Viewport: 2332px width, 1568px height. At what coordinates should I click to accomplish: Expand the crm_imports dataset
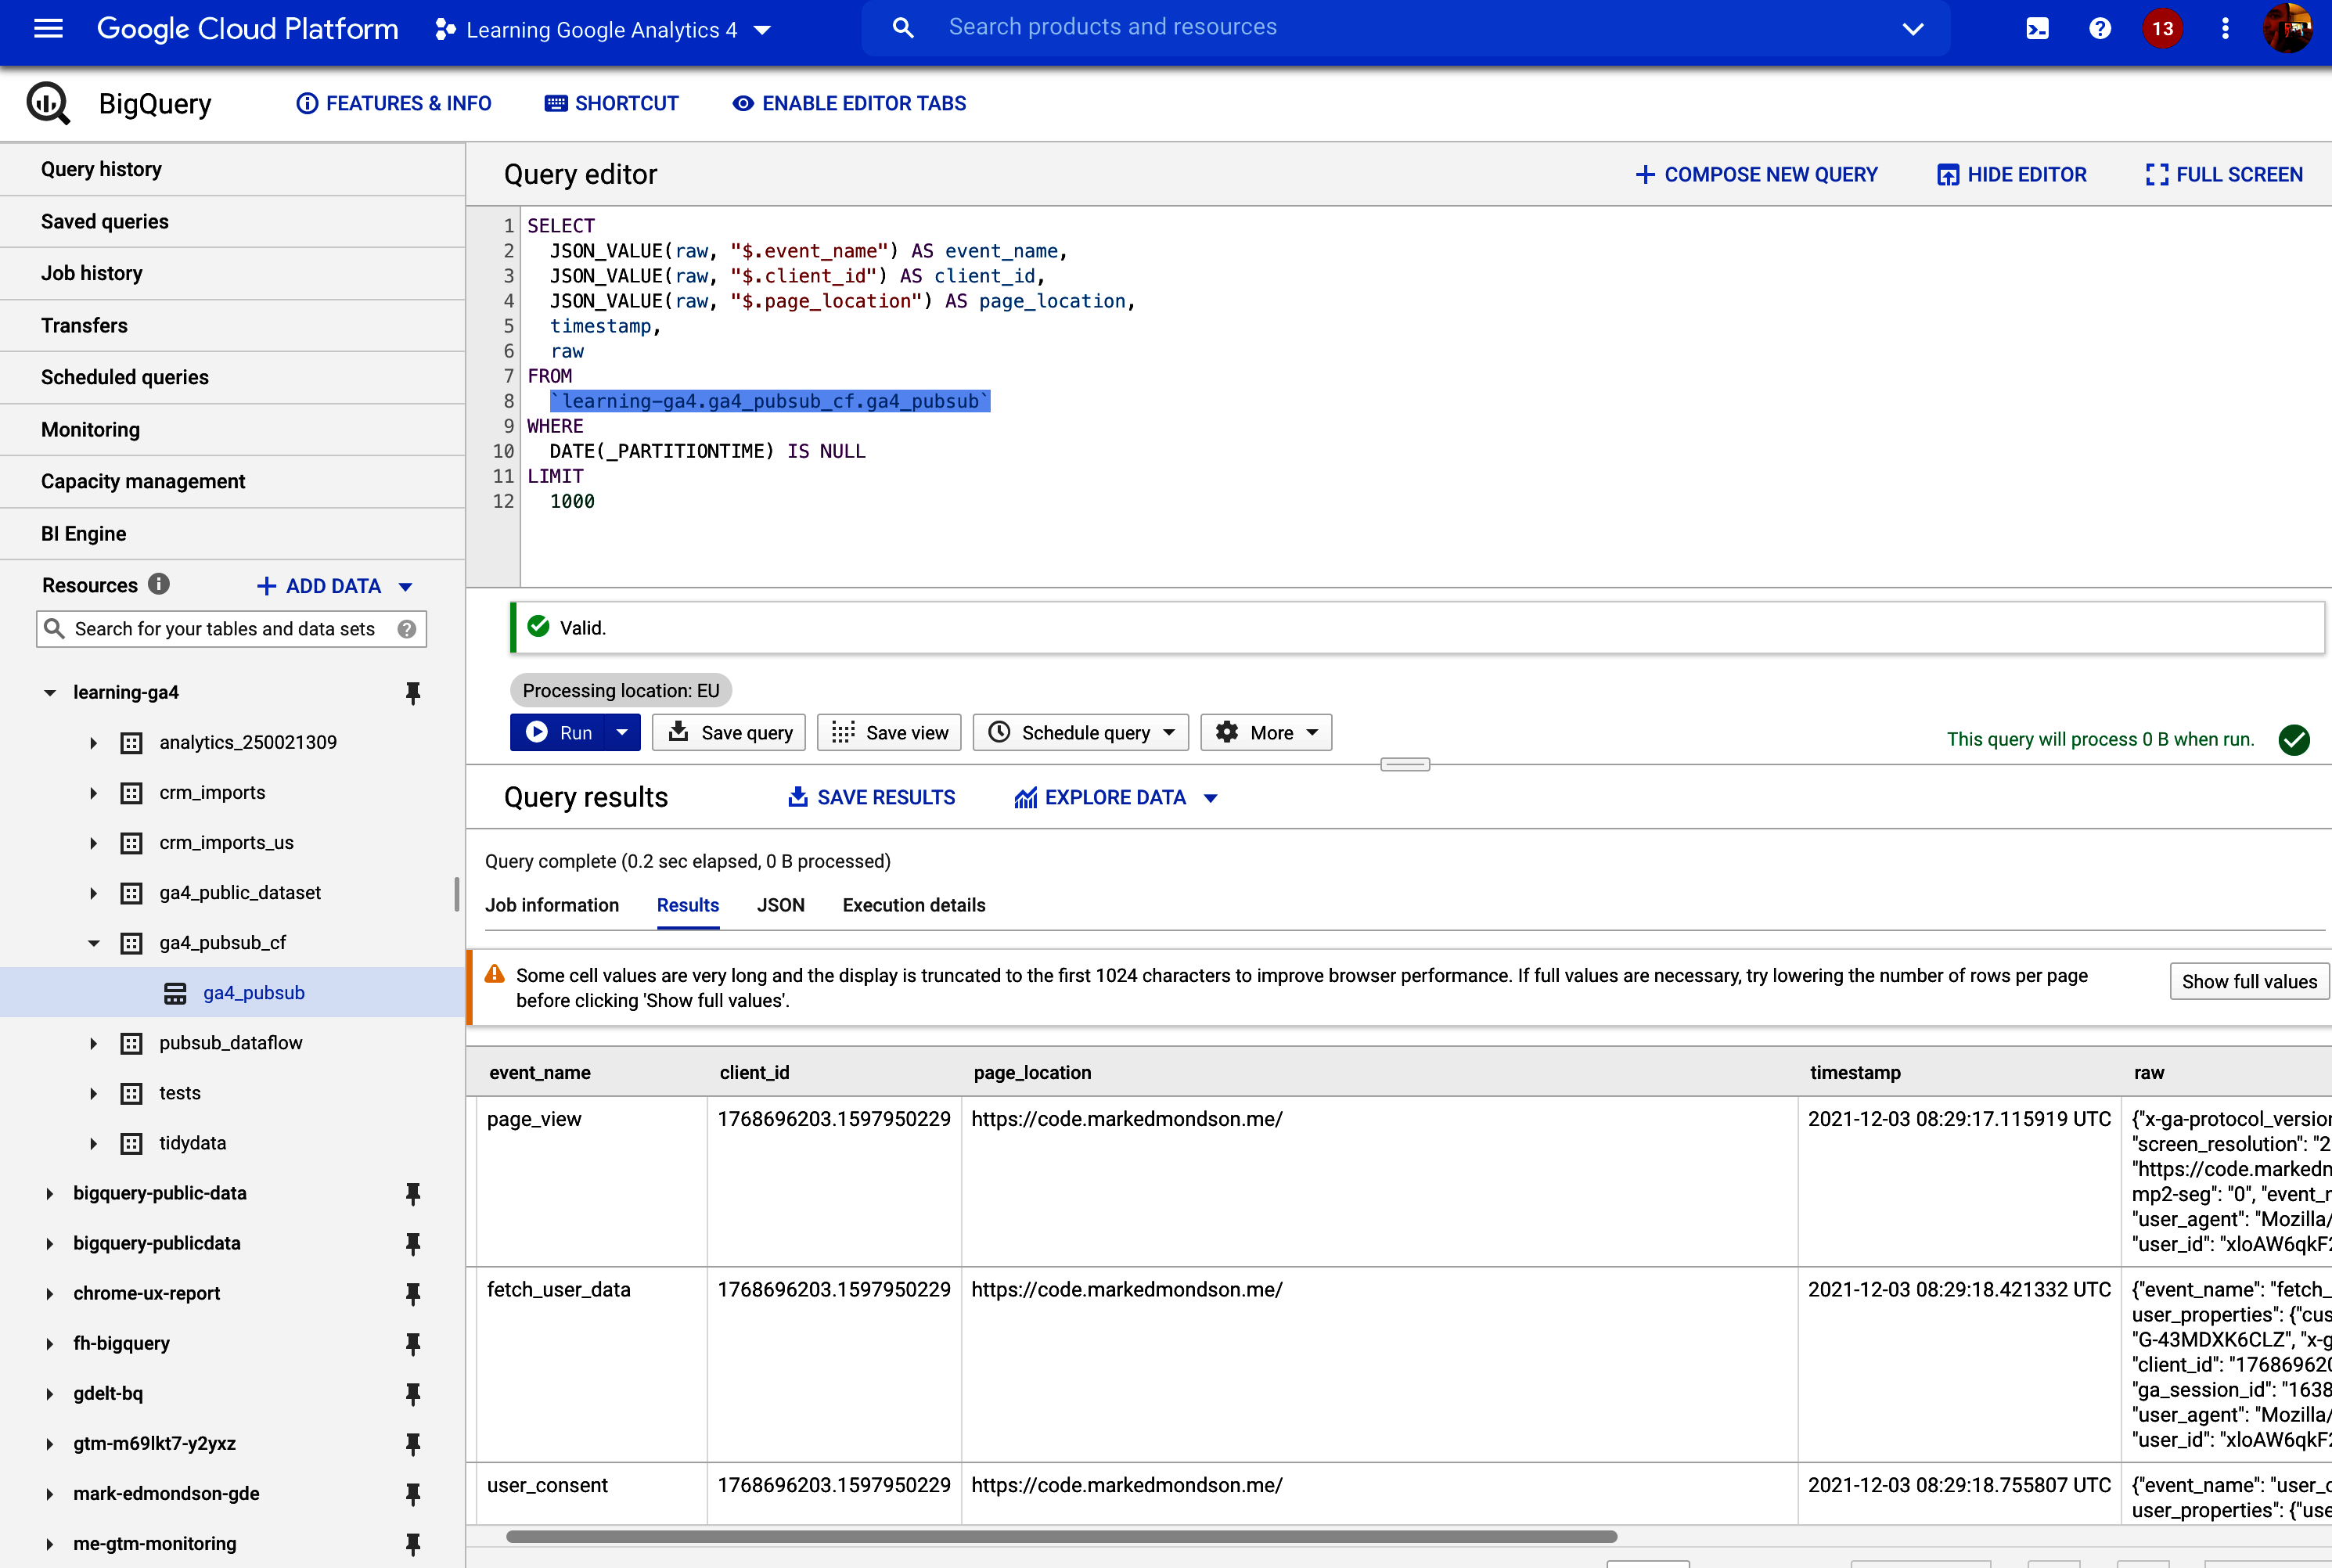93,793
